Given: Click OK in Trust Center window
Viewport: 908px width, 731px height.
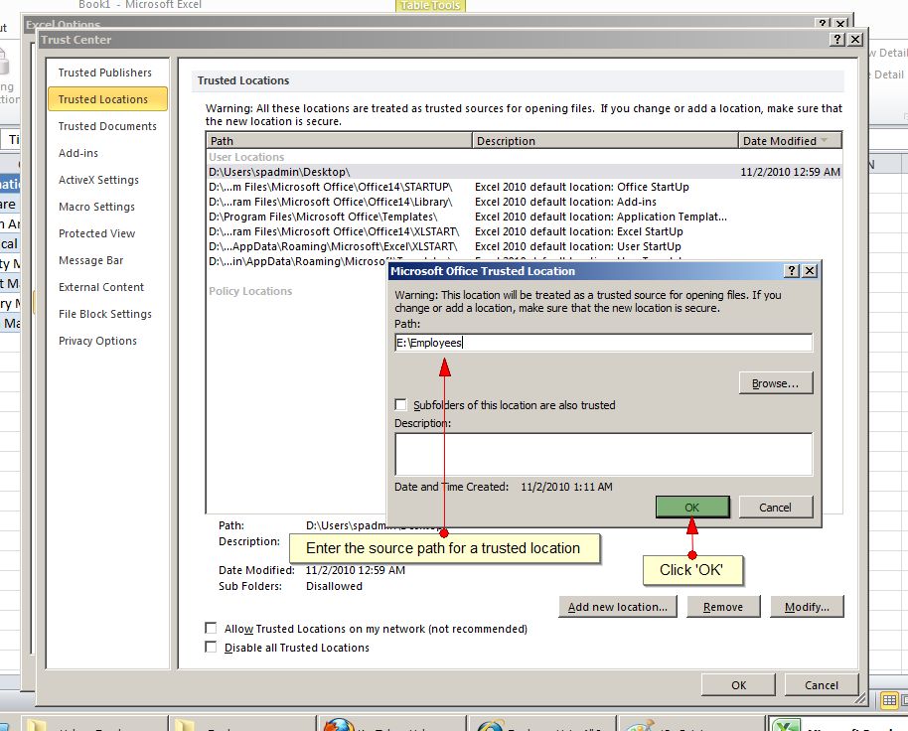Looking at the screenshot, I should coord(738,684).
